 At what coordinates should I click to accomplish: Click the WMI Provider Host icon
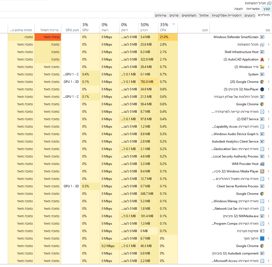pyautogui.click(x=262, y=164)
